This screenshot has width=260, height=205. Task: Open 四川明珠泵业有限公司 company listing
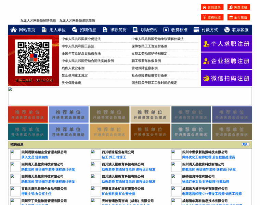click(x=118, y=152)
